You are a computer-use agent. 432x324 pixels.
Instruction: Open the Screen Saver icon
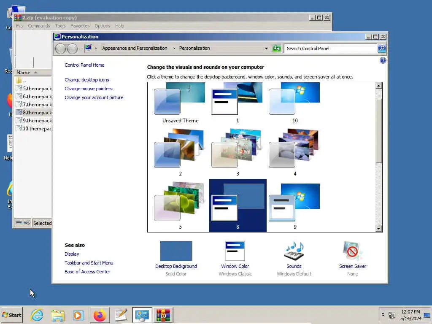352,251
